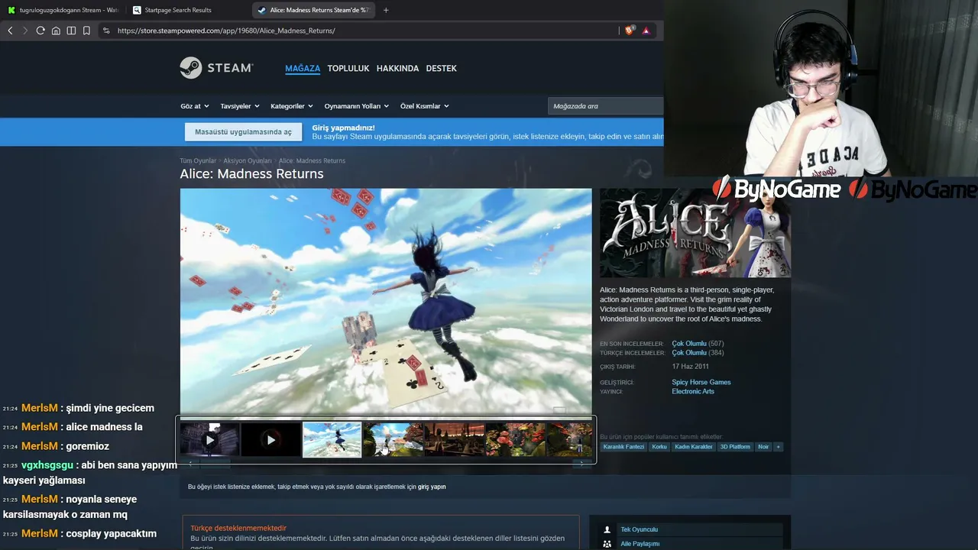Open the Spicy Horse Games developer link
978x550 pixels.
(701, 382)
